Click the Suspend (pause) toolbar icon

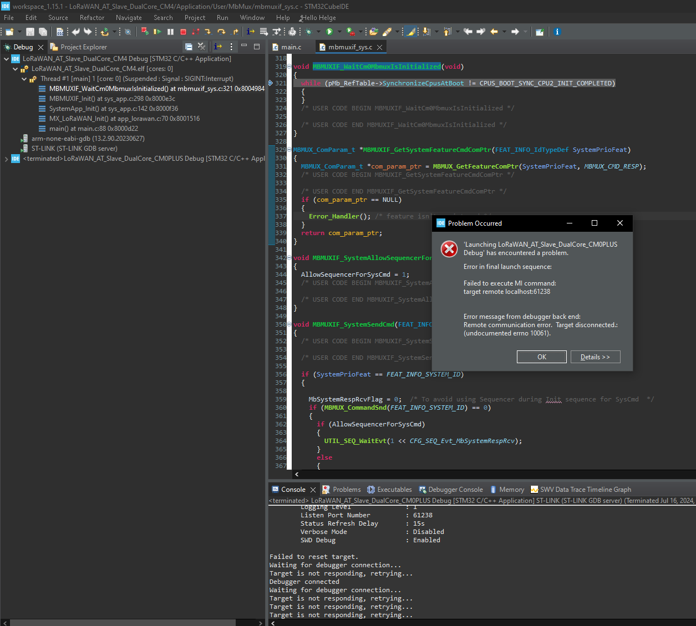tap(170, 32)
